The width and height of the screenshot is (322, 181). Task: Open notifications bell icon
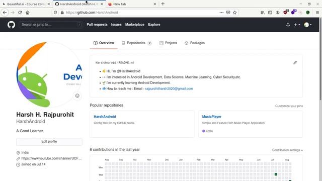point(288,25)
